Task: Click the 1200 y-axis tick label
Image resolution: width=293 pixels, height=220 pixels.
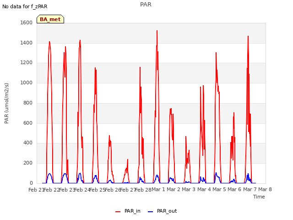Action: 27,63
